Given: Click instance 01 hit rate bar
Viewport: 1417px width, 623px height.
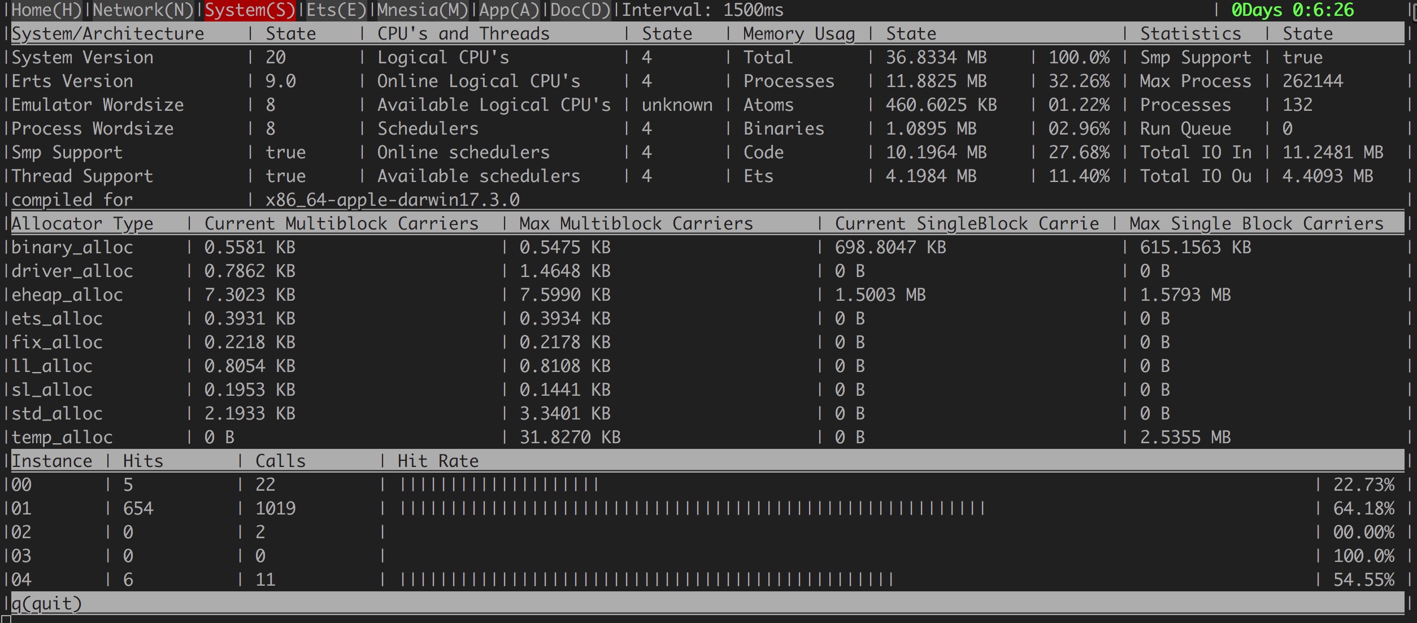Looking at the screenshot, I should coord(692,509).
